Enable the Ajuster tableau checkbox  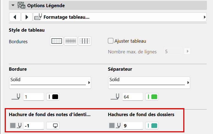click(x=111, y=41)
